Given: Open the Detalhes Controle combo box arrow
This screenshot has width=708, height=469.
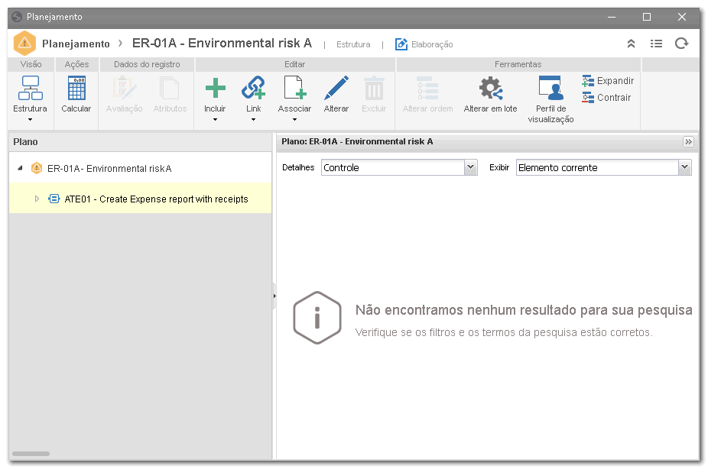Looking at the screenshot, I should [470, 167].
